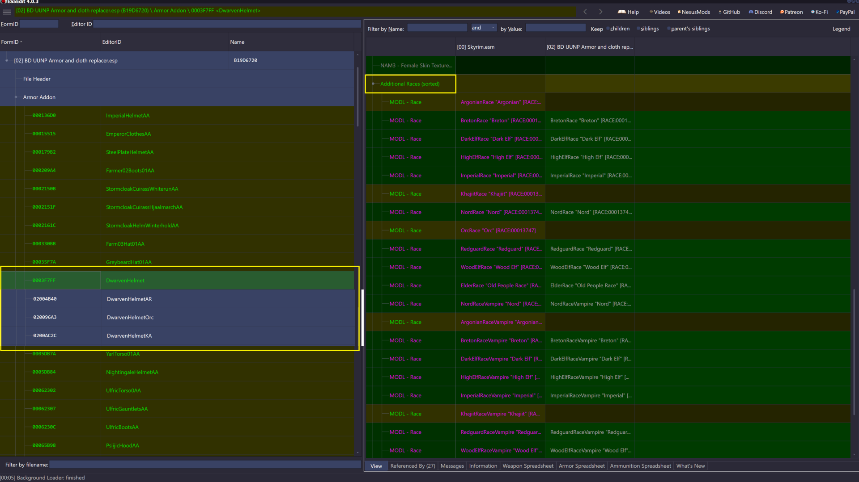Open the GitHub link
This screenshot has width=859, height=482.
coord(729,12)
